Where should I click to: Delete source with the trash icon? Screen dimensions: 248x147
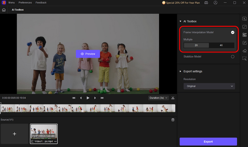click(173, 120)
